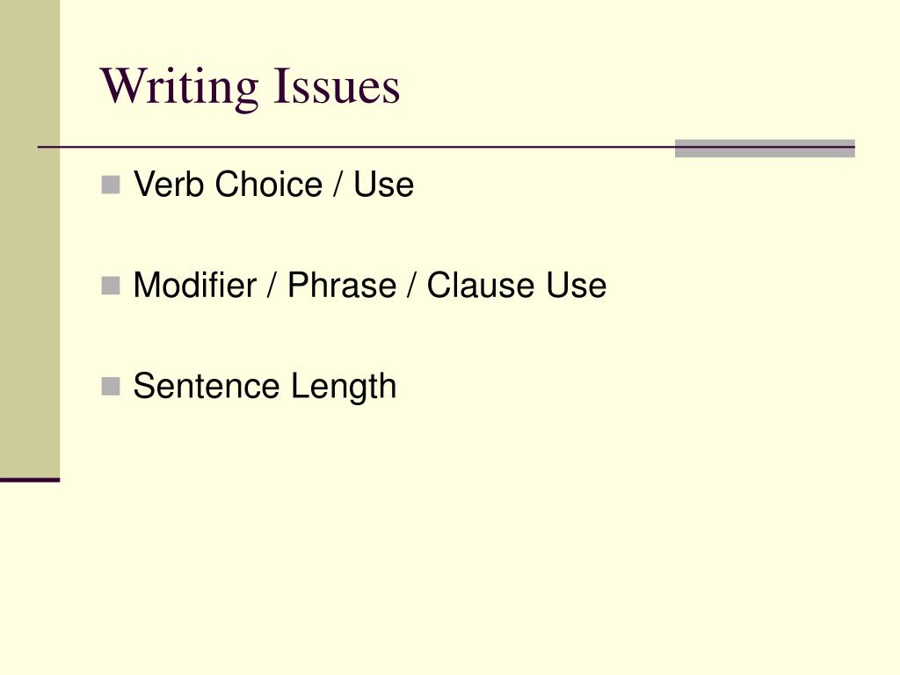This screenshot has height=675, width=900.
Task: Select the Writing Issues slide title
Action: [x=250, y=87]
